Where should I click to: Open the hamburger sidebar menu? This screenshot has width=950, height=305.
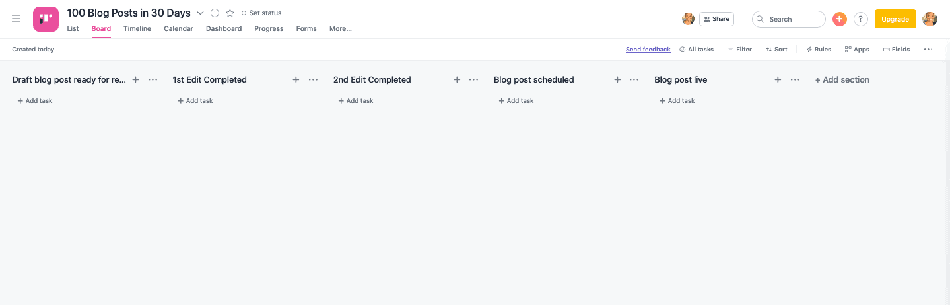[x=16, y=18]
